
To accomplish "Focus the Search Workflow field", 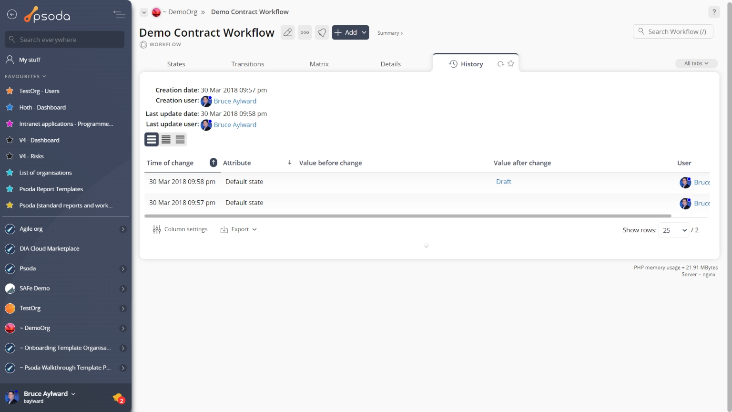I will tap(673, 31).
